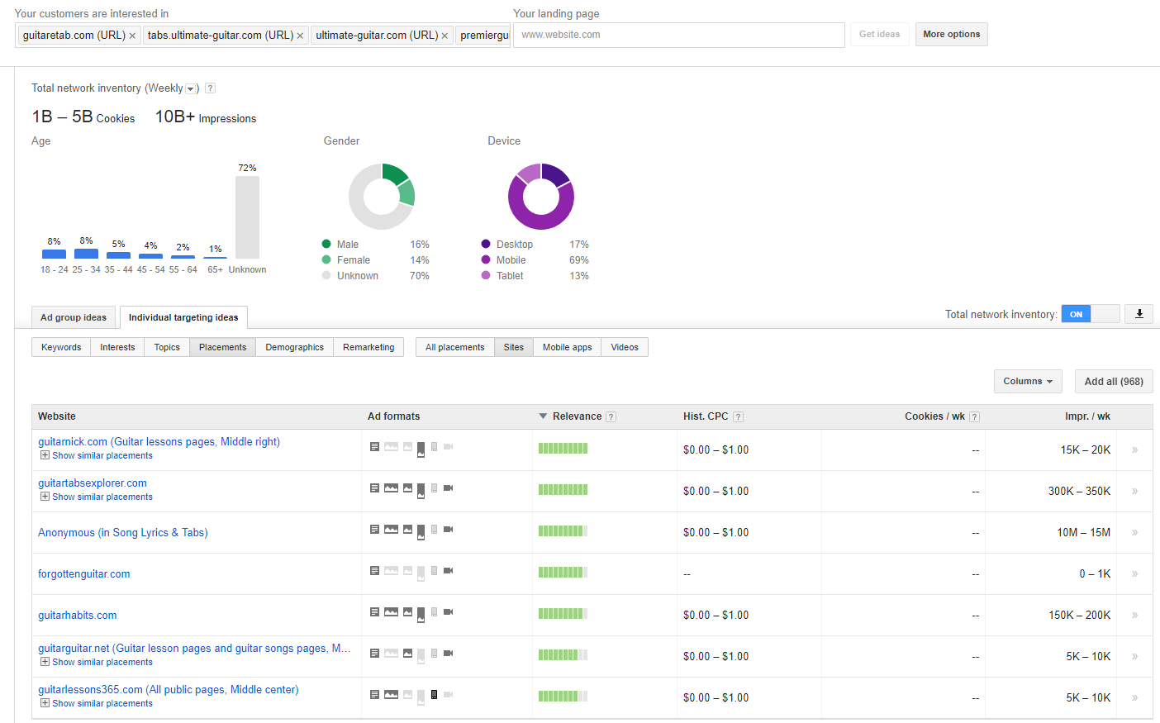The image size is (1160, 723).
Task: Open help icon beside Total network inventory (Weekly)
Action: (x=210, y=88)
